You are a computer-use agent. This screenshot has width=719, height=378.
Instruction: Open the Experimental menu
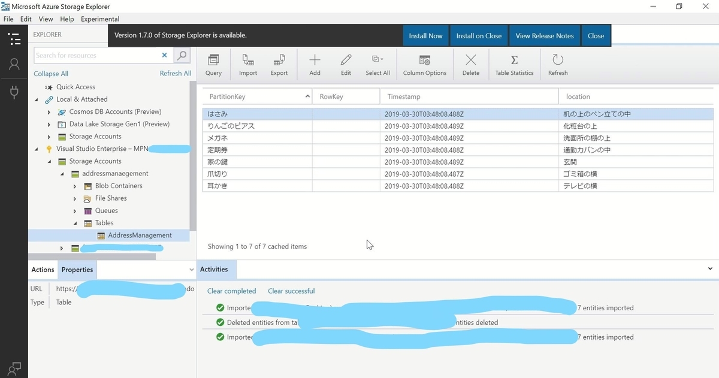pos(100,19)
